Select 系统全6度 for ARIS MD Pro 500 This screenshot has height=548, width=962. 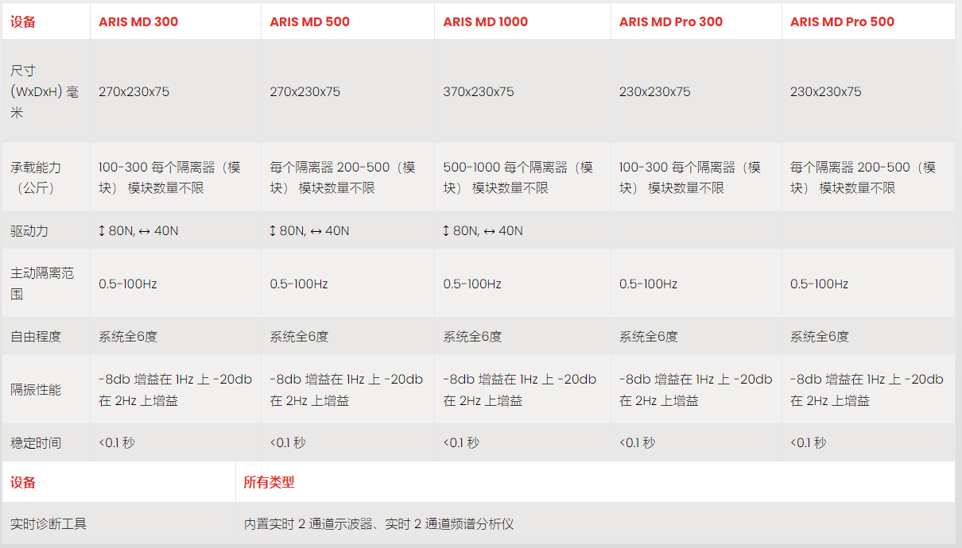pyautogui.click(x=820, y=337)
